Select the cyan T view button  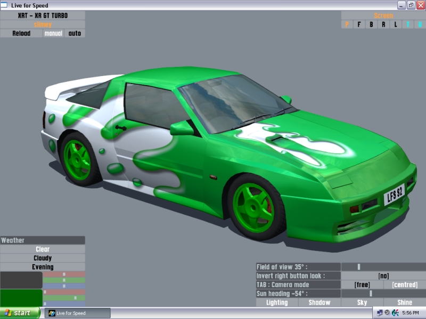tap(408, 24)
